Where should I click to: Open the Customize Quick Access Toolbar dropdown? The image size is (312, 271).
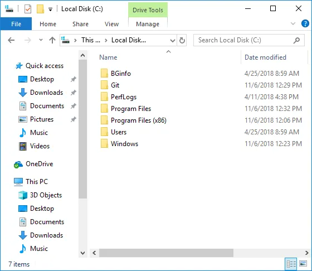click(51, 9)
